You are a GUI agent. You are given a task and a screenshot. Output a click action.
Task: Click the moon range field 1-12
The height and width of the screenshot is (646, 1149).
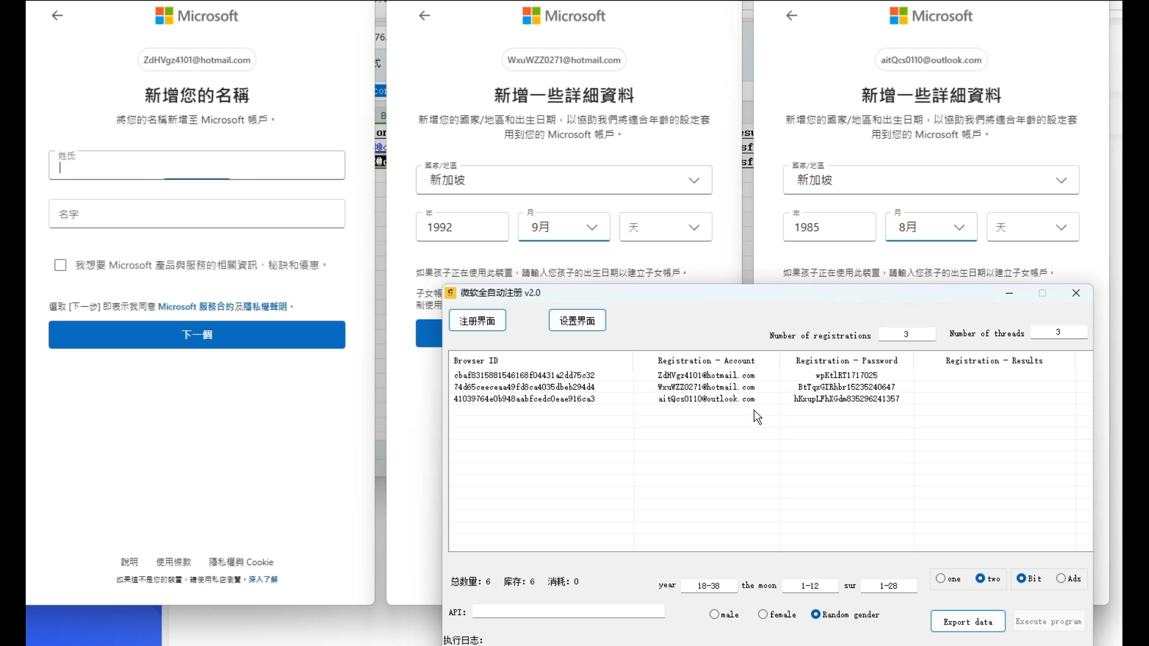[810, 586]
